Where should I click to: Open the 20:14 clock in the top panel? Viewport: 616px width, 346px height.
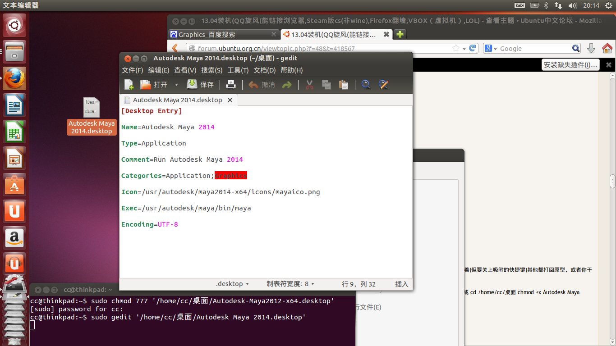591,5
